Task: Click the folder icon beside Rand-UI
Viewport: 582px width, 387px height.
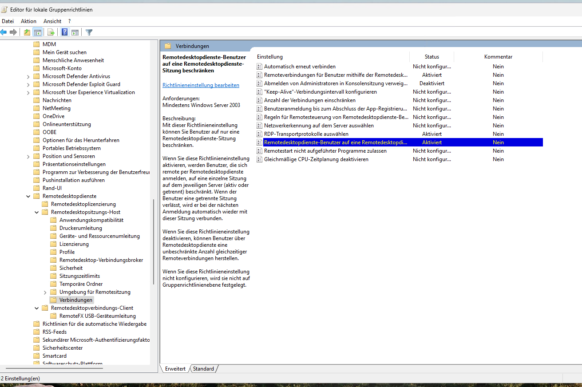Action: tap(36, 188)
